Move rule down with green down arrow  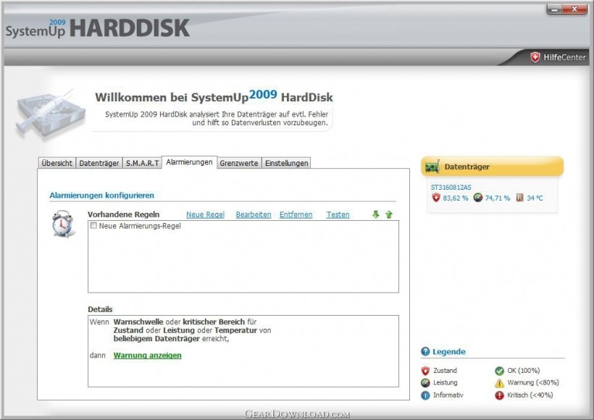[375, 215]
